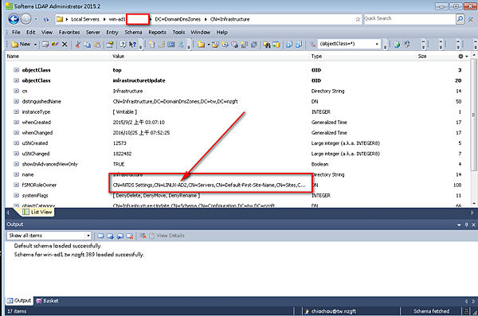Screen dimensions: 478x316
Task: Expand the New button dropdown arrow
Action: (x=35, y=45)
